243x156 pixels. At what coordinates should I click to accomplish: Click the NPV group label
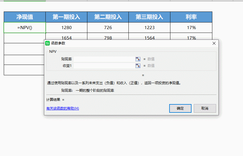tap(53, 52)
